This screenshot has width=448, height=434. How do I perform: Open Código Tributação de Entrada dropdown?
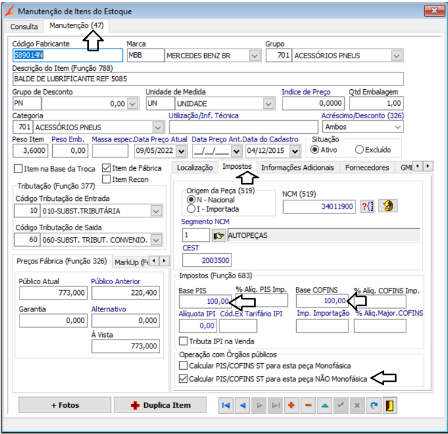click(156, 210)
